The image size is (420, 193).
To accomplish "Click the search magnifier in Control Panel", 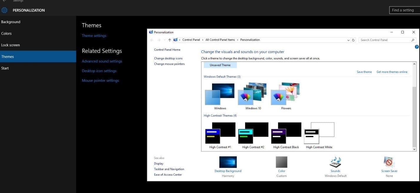I will click(413, 40).
